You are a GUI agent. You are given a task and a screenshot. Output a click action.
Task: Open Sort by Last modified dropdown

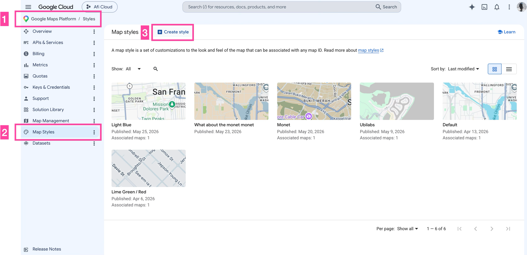point(463,69)
